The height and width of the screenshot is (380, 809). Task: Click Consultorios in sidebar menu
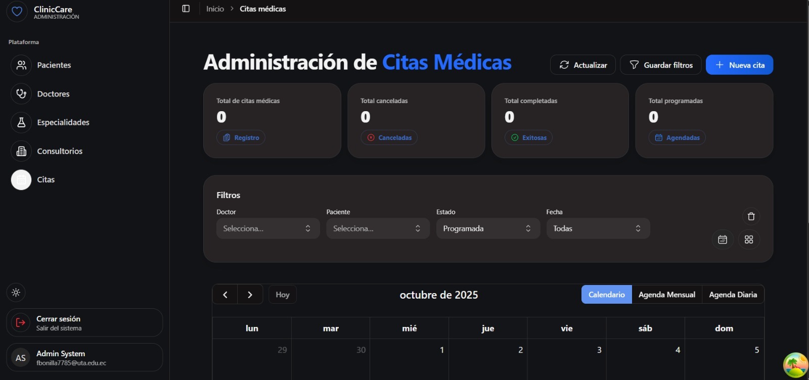60,151
